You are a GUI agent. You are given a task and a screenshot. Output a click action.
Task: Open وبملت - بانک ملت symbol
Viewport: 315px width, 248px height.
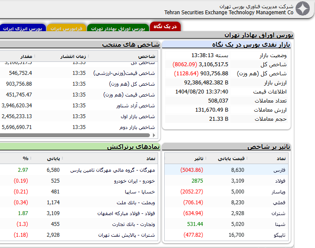point(136,203)
